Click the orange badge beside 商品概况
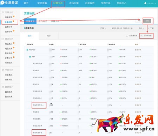This screenshot has width=158, height=136. coord(14,43)
